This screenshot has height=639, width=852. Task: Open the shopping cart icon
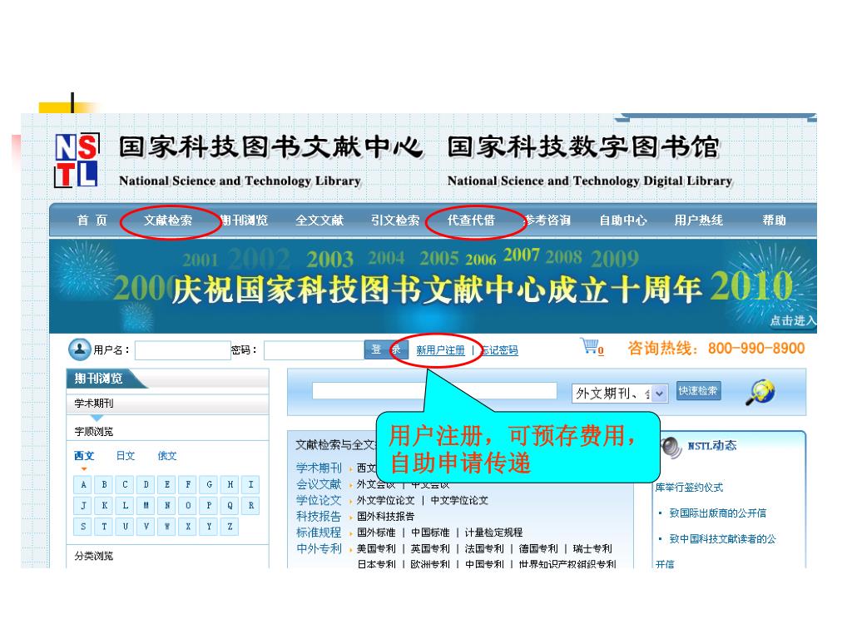(x=592, y=346)
